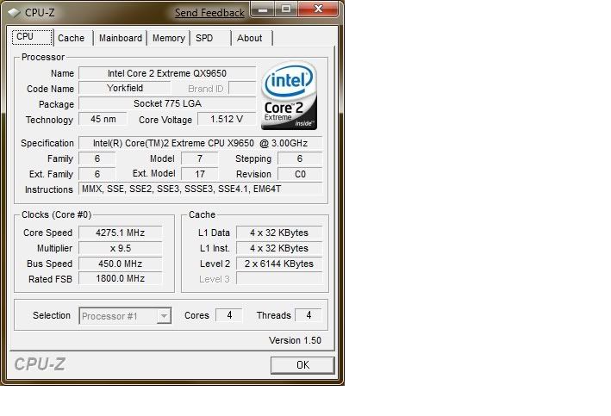Click the Send Feedback link
The image size is (611, 416).
[209, 13]
